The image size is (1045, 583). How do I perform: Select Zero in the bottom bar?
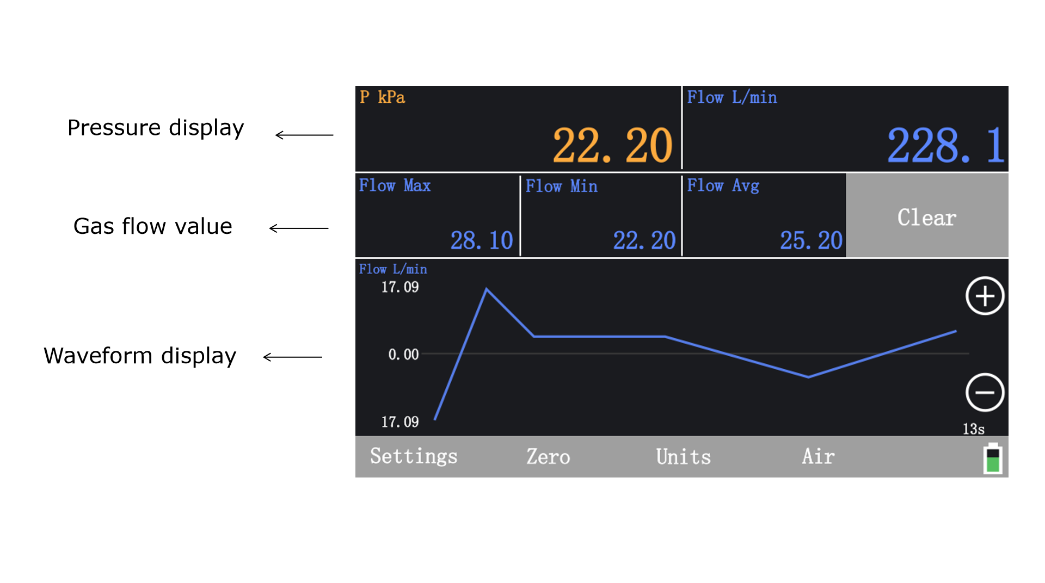tap(548, 456)
